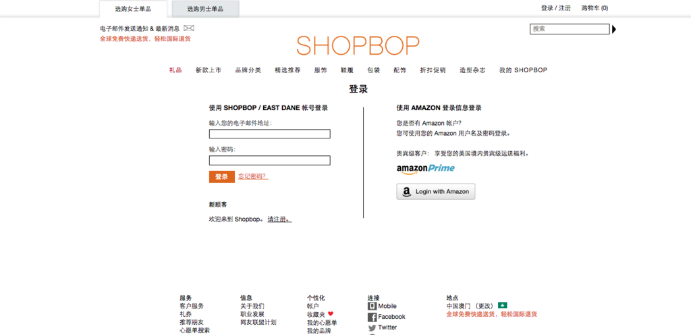Viewport: 691px width, 335px height.
Task: Click the Amazon Prime logo
Action: click(425, 169)
